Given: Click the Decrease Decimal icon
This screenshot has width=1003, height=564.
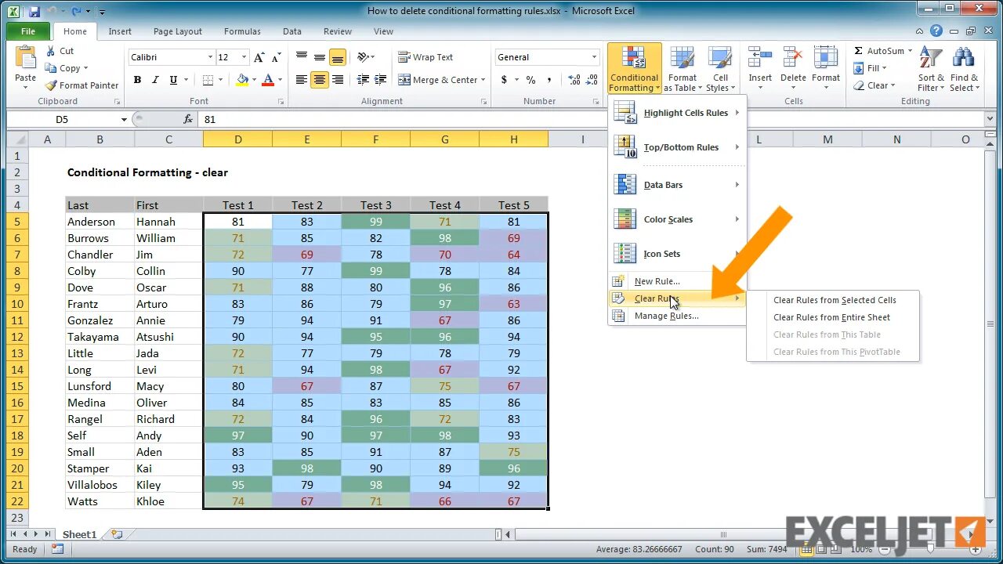Looking at the screenshot, I should pyautogui.click(x=592, y=80).
